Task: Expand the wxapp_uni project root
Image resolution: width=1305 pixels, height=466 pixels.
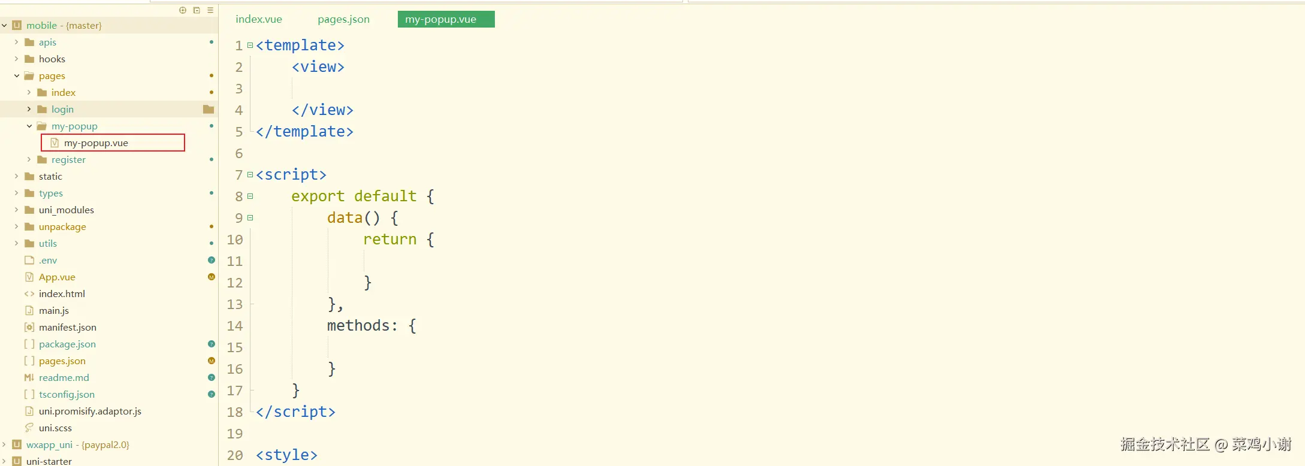Action: tap(4, 444)
